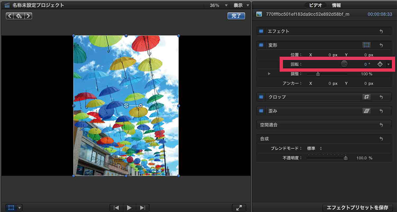
Task: Click the Distort icon in 歪み row
Action: click(366, 111)
